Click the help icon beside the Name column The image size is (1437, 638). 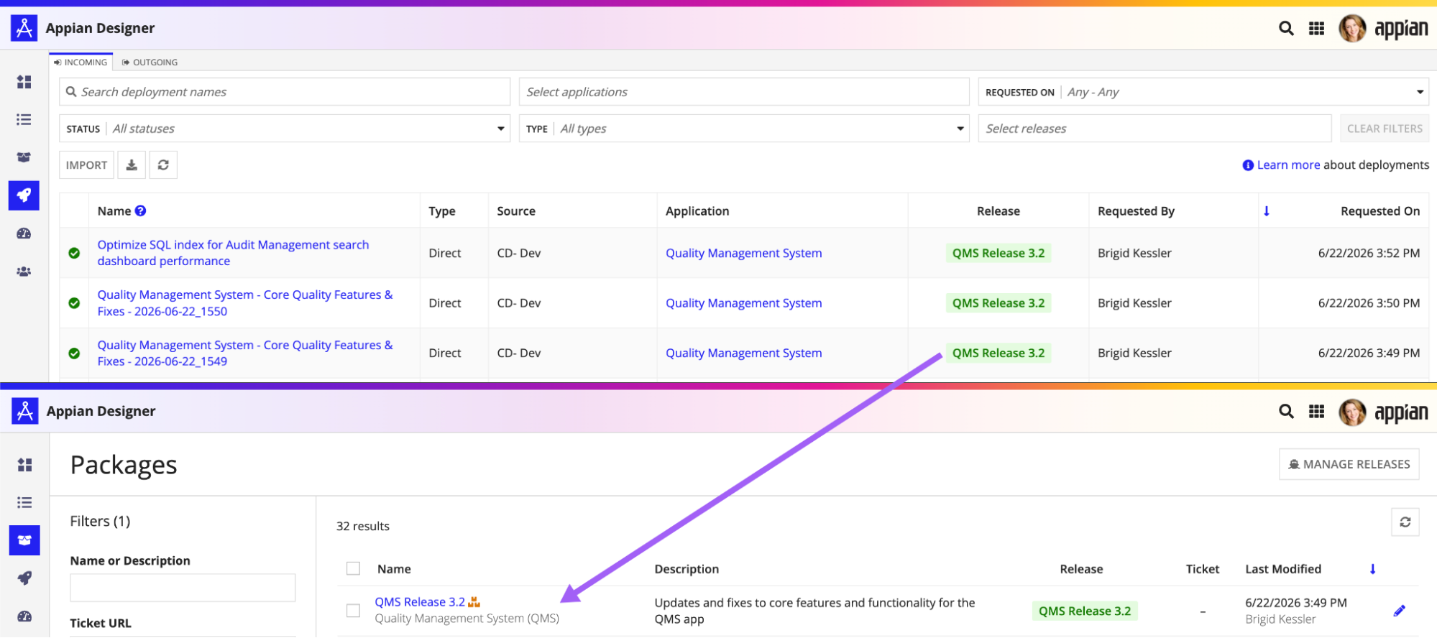click(x=141, y=211)
